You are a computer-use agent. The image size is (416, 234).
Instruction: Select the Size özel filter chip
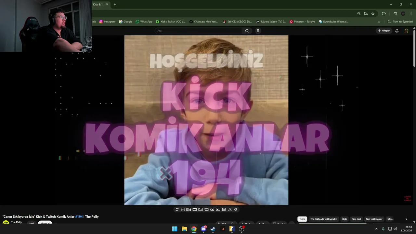coord(357,219)
